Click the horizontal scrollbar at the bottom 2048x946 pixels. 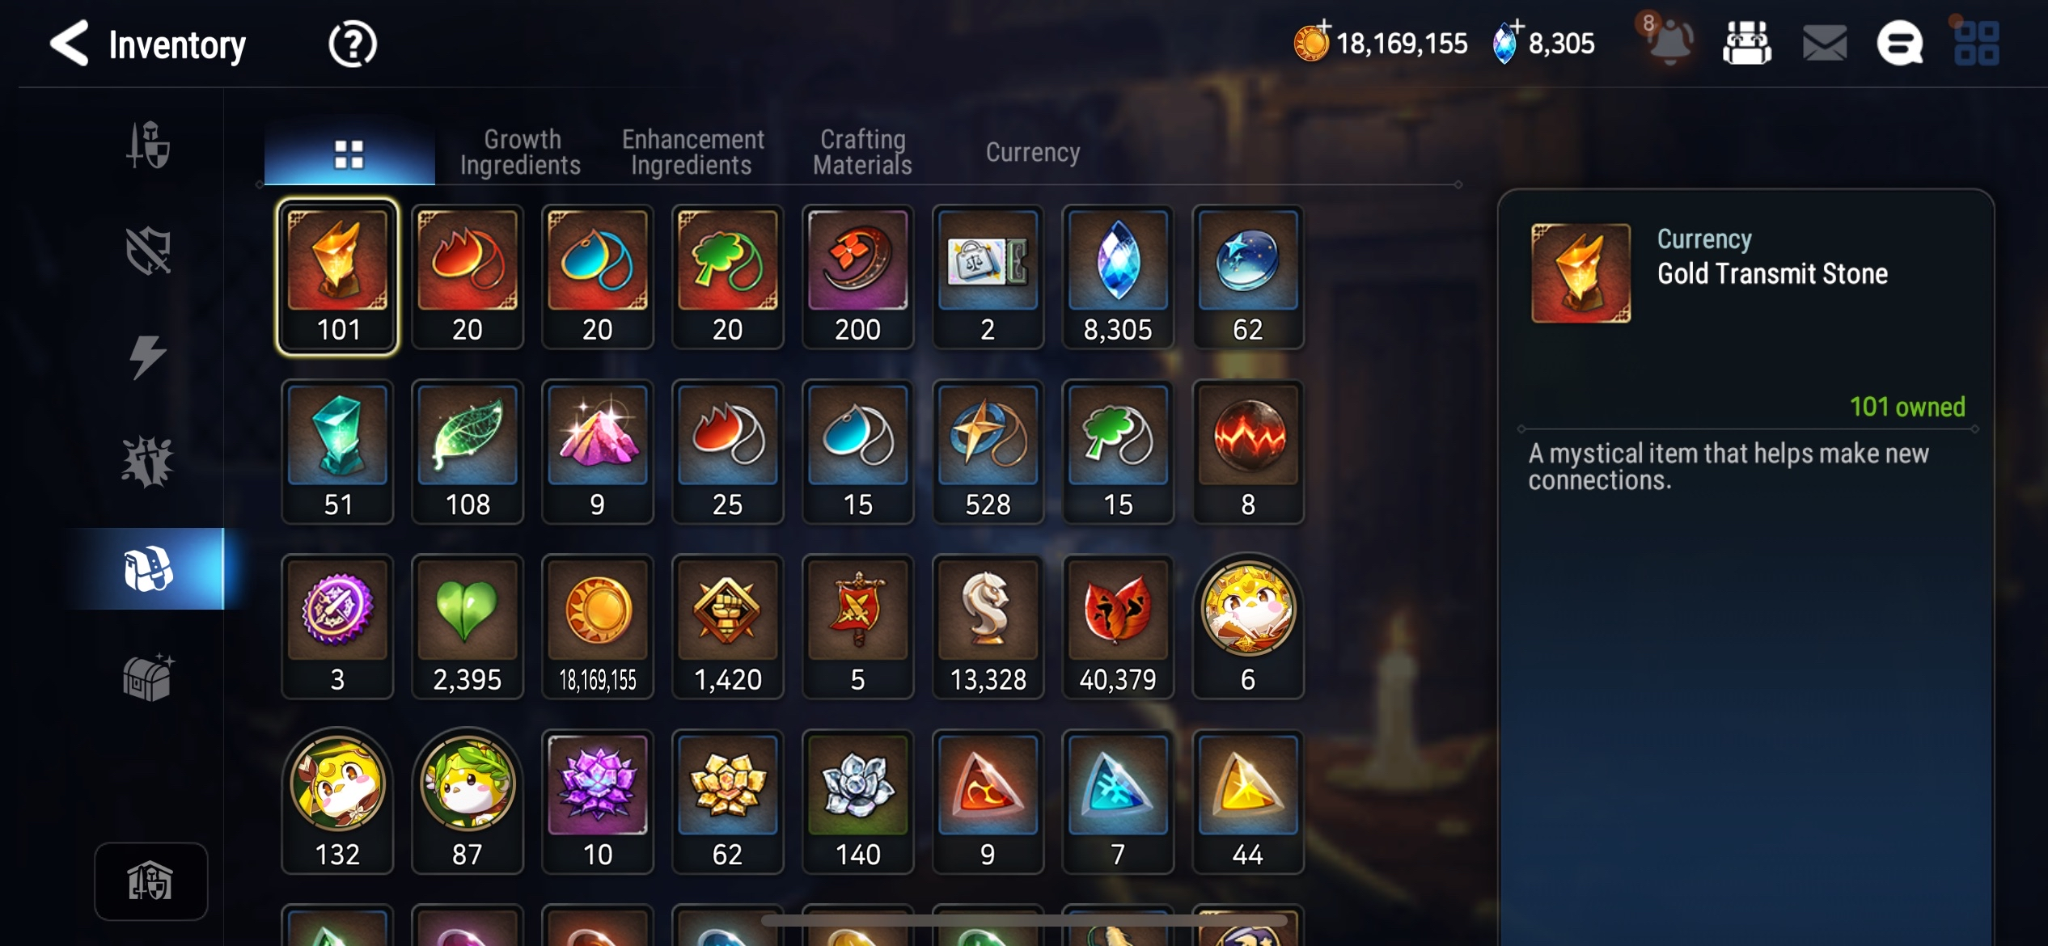pos(1024,920)
